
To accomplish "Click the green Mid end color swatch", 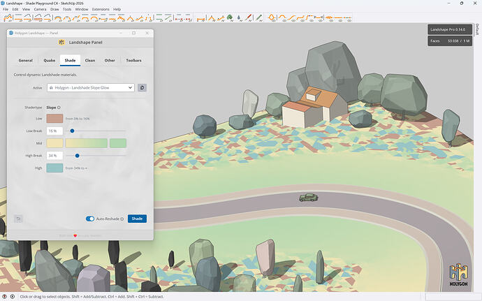I will pyautogui.click(x=118, y=143).
